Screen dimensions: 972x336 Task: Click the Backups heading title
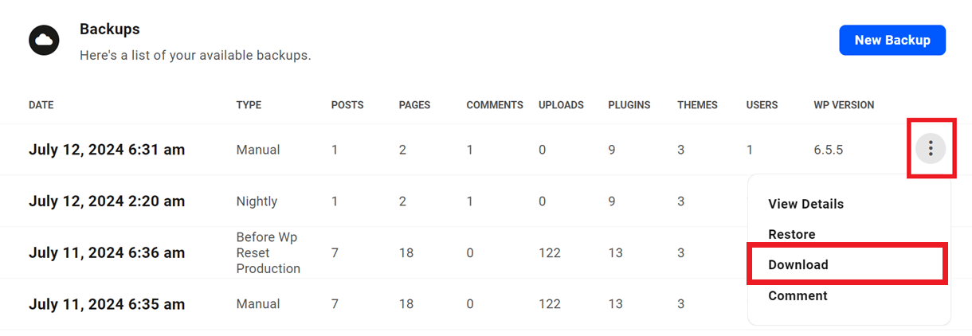109,29
